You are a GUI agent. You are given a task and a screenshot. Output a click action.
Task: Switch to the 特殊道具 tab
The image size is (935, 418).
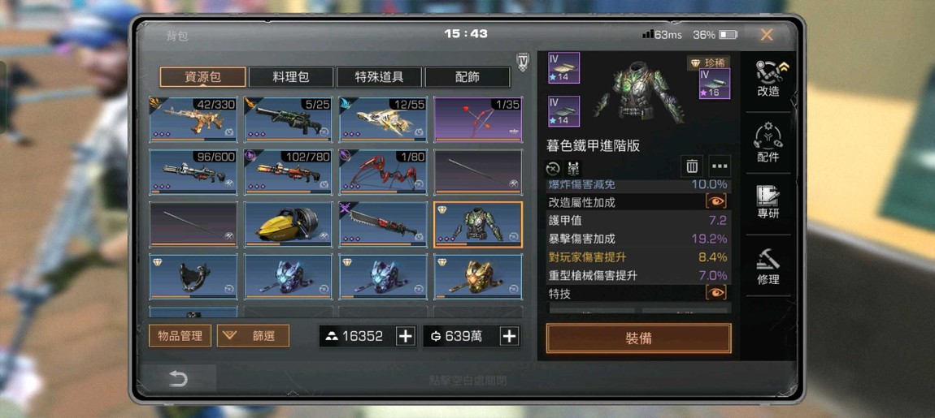pos(379,77)
